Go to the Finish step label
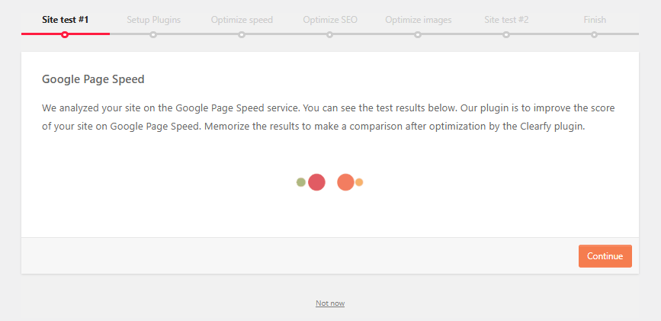661x321 pixels. coord(595,20)
